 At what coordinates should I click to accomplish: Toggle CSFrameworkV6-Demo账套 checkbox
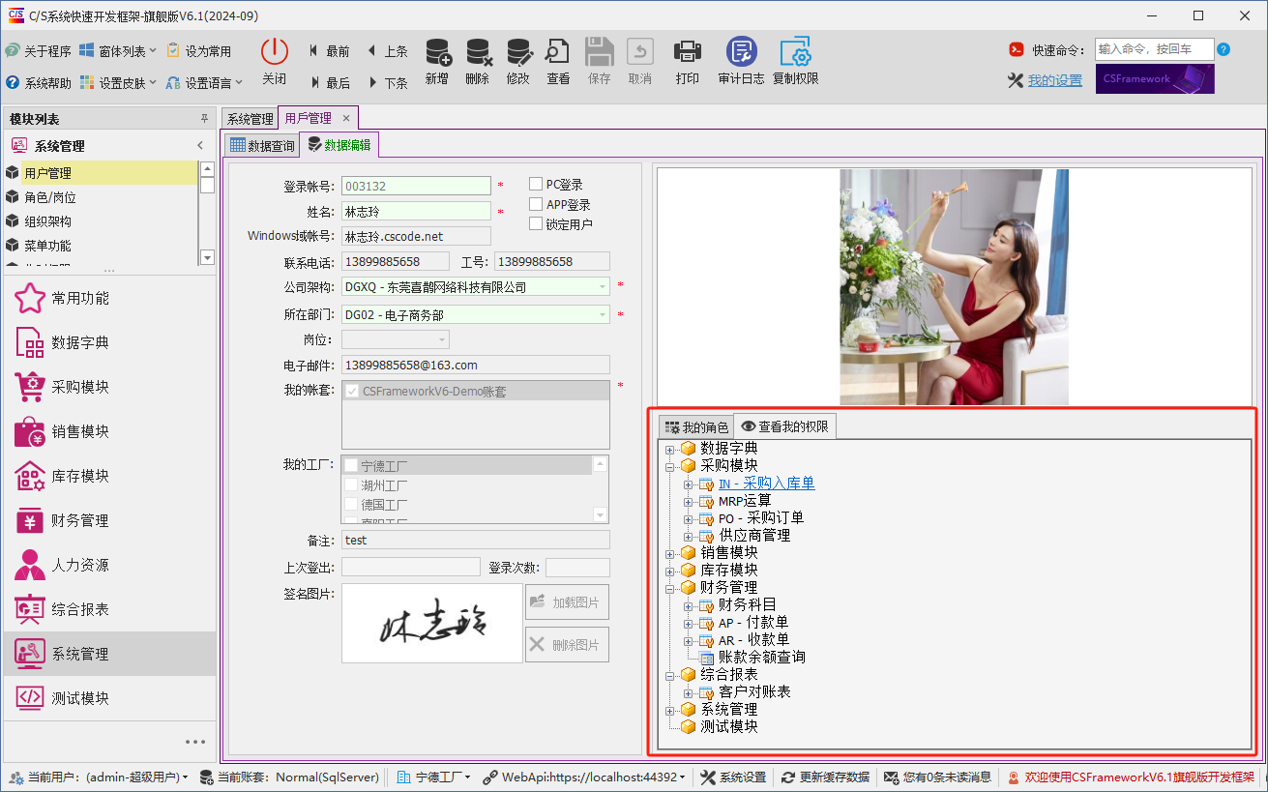pos(352,392)
